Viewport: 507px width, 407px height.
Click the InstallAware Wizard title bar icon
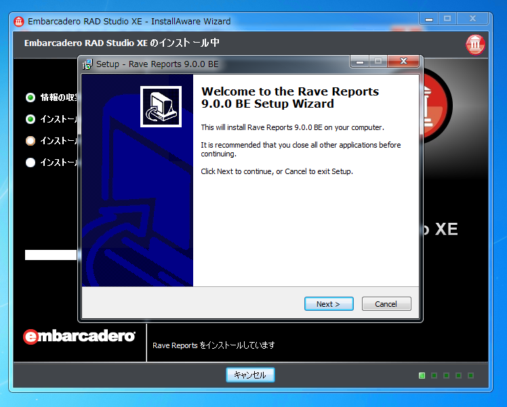coord(19,22)
